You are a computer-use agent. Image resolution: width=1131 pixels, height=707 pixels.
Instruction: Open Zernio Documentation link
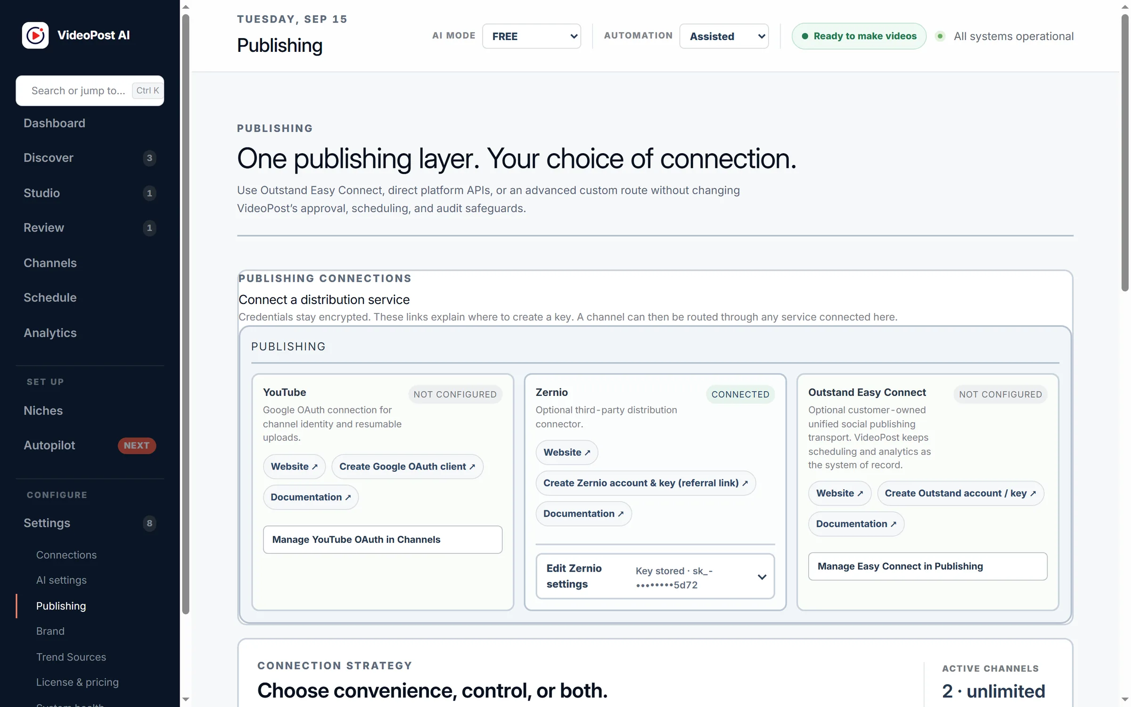(583, 514)
